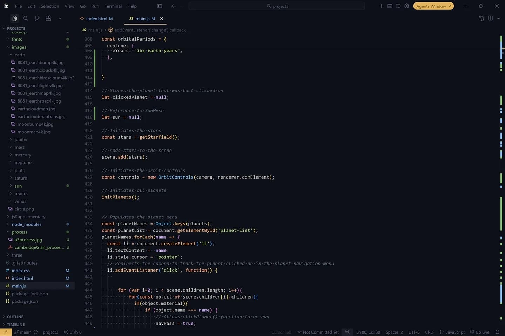
Task: Click the project3 search box in title bar
Action: click(277, 6)
